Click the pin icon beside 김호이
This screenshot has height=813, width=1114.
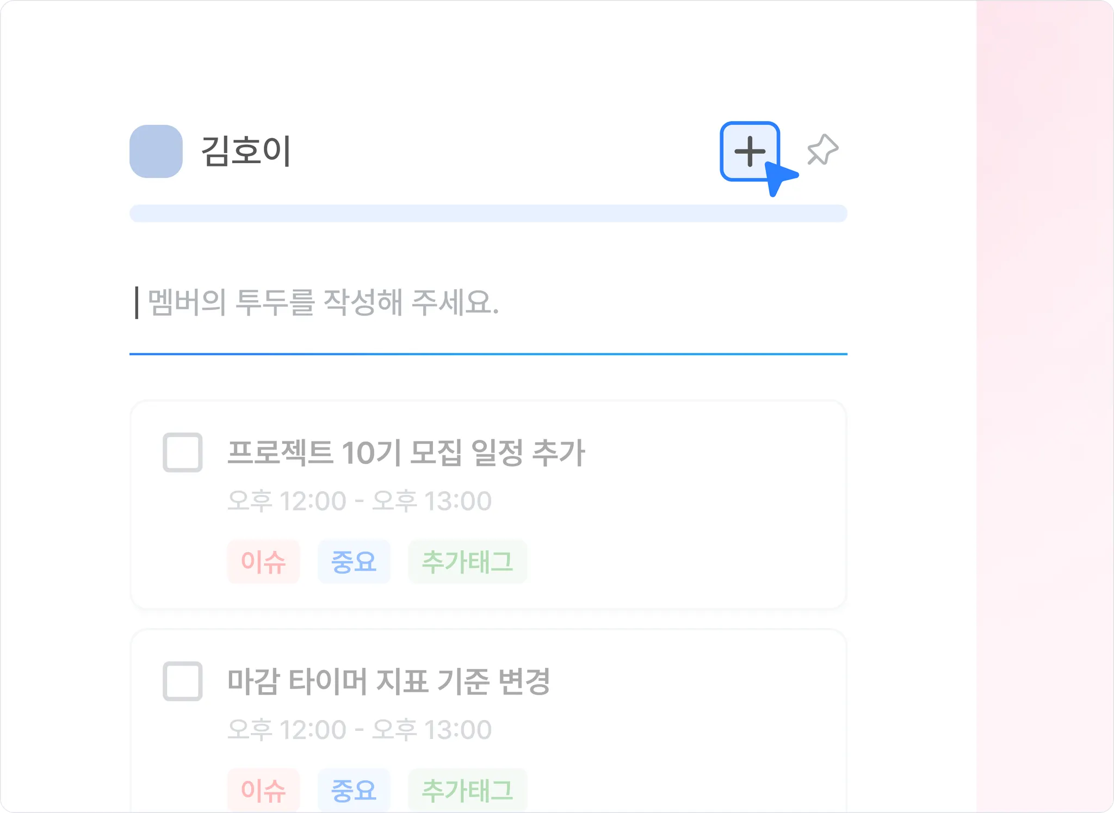click(822, 150)
